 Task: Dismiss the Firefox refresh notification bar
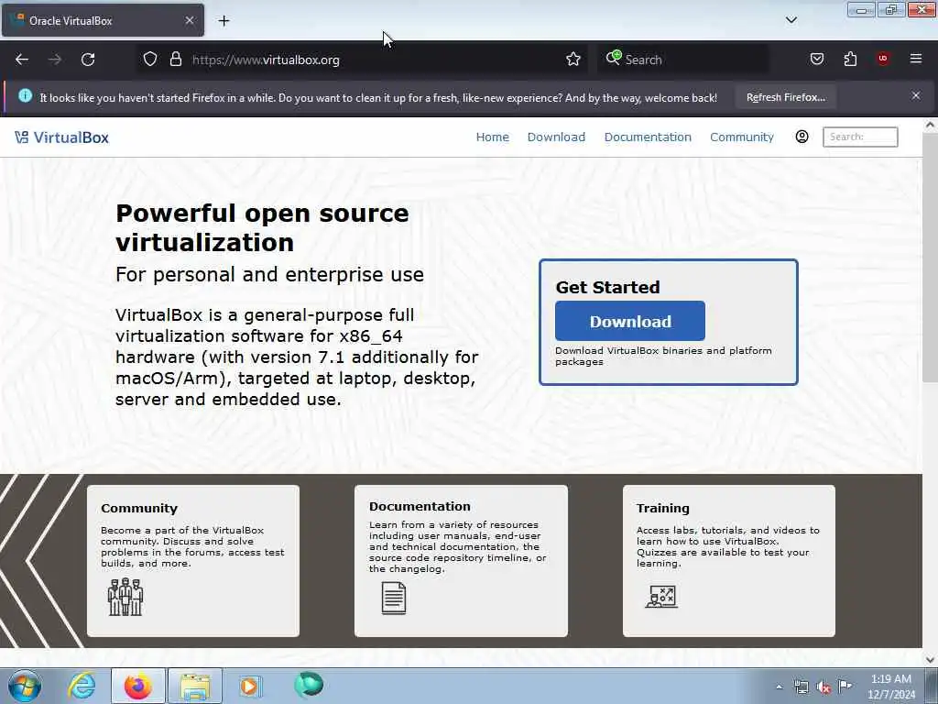pyautogui.click(x=916, y=95)
